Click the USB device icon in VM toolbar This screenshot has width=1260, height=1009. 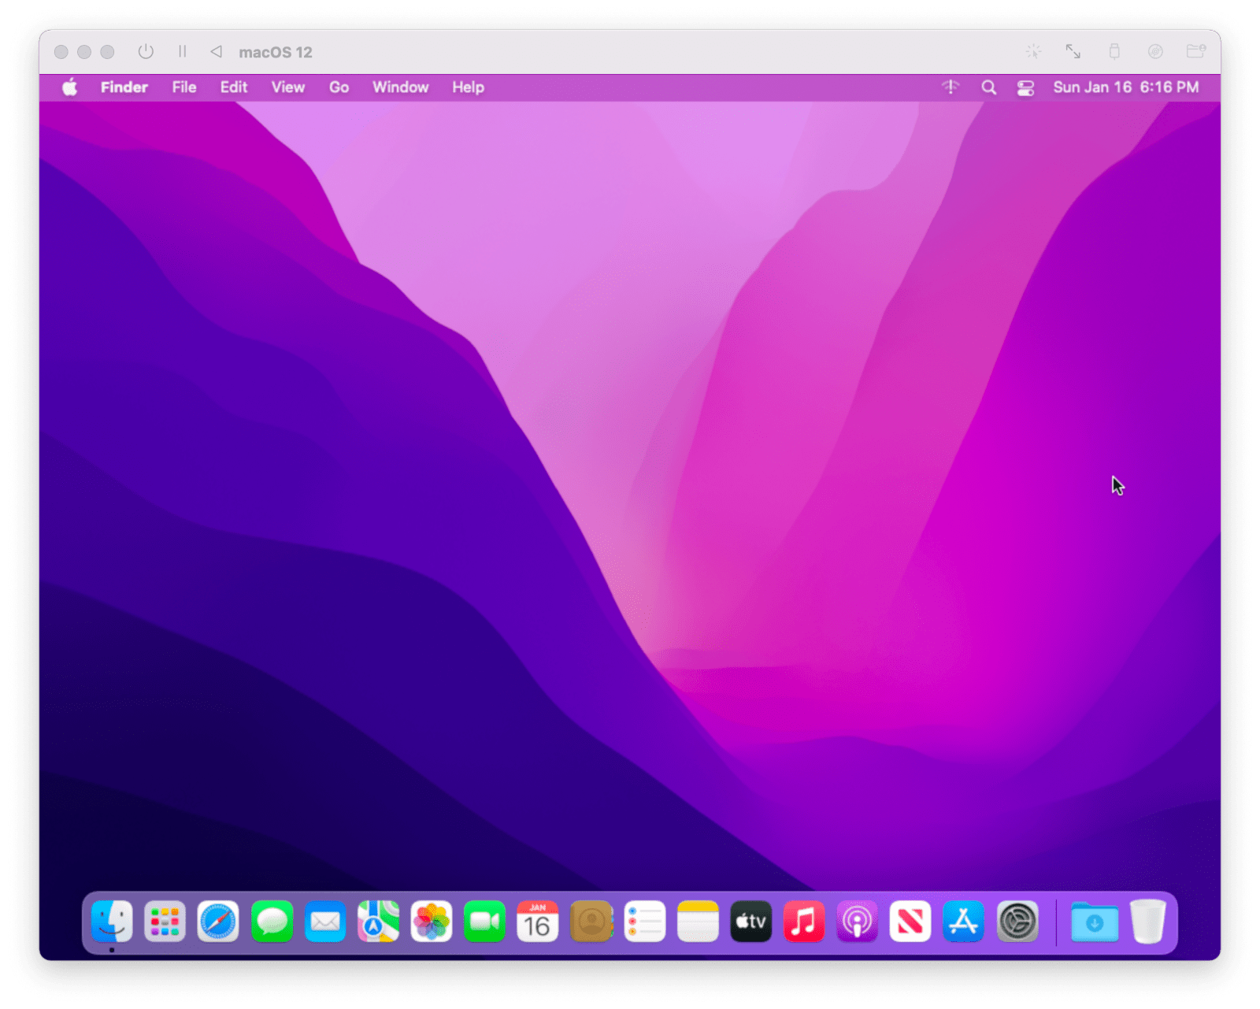[1114, 52]
